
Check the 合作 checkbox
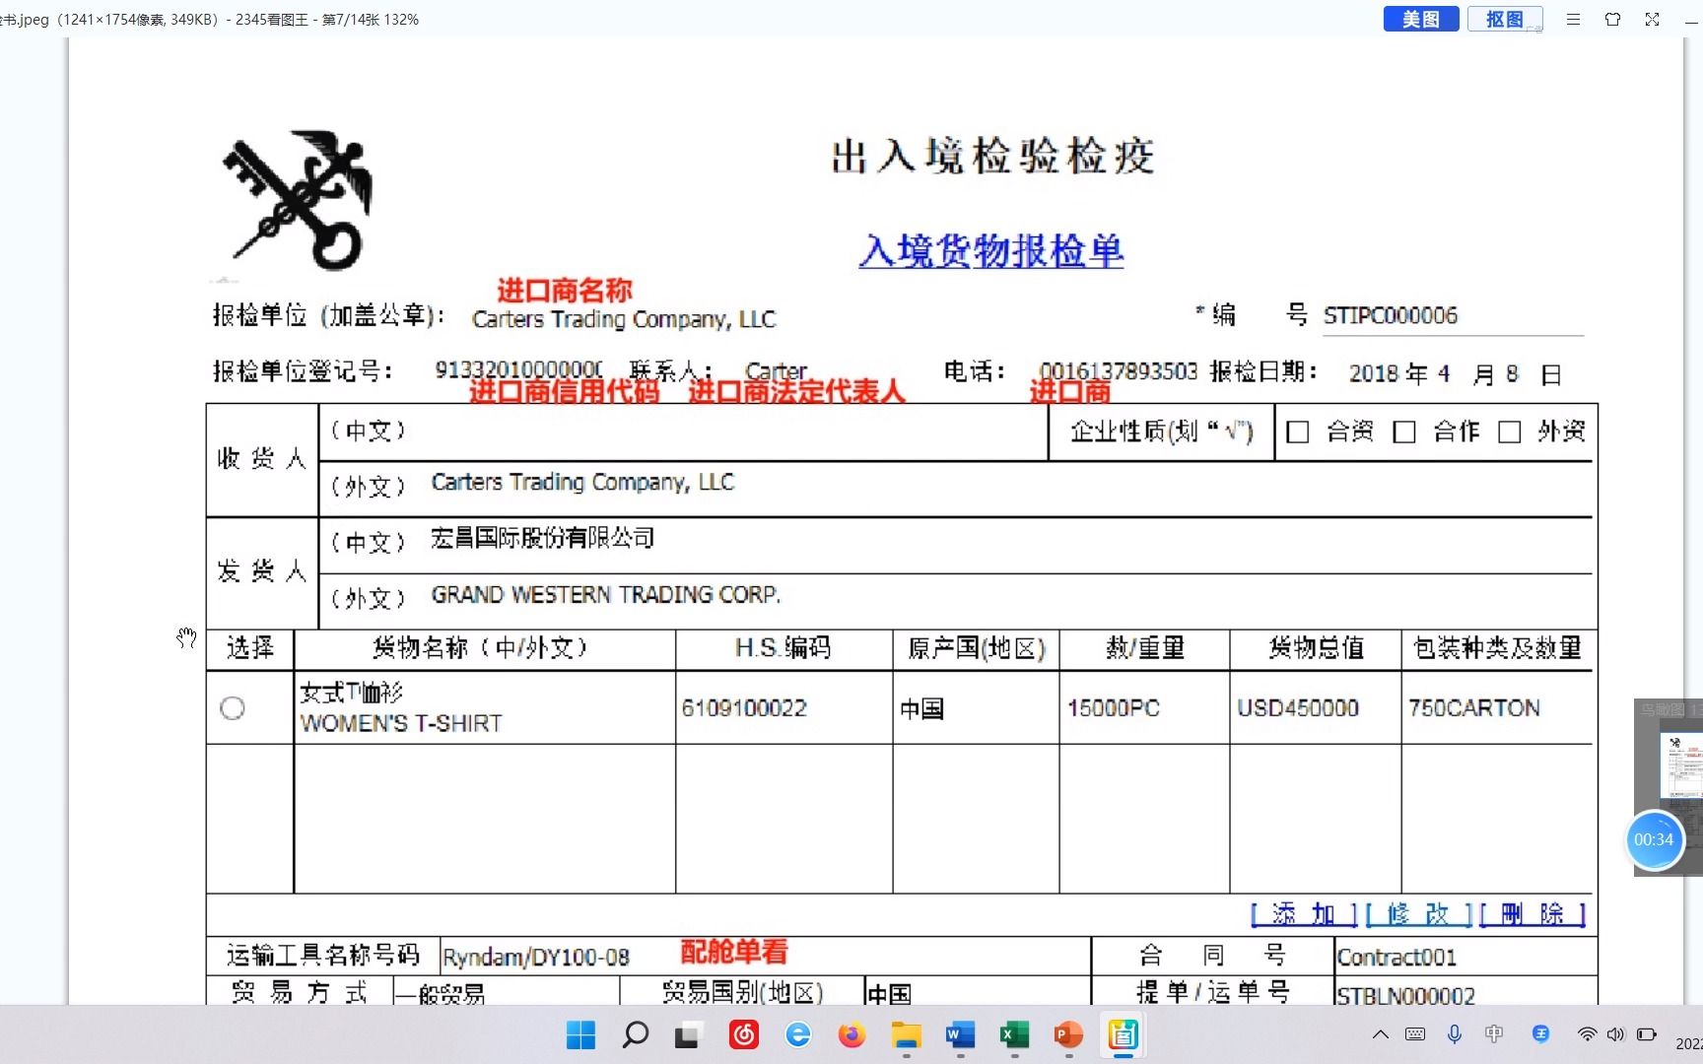coord(1404,432)
